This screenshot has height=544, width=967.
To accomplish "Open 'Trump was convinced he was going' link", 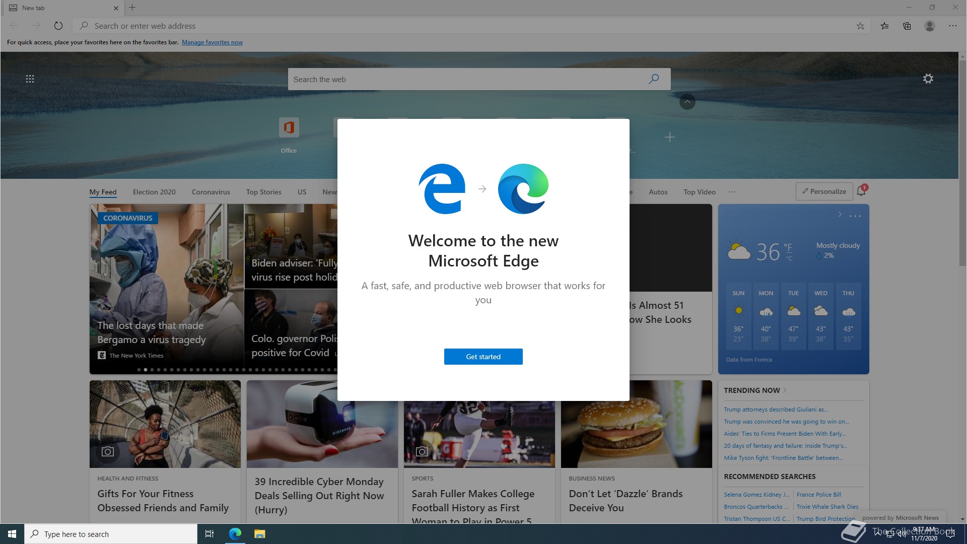I will [x=786, y=422].
